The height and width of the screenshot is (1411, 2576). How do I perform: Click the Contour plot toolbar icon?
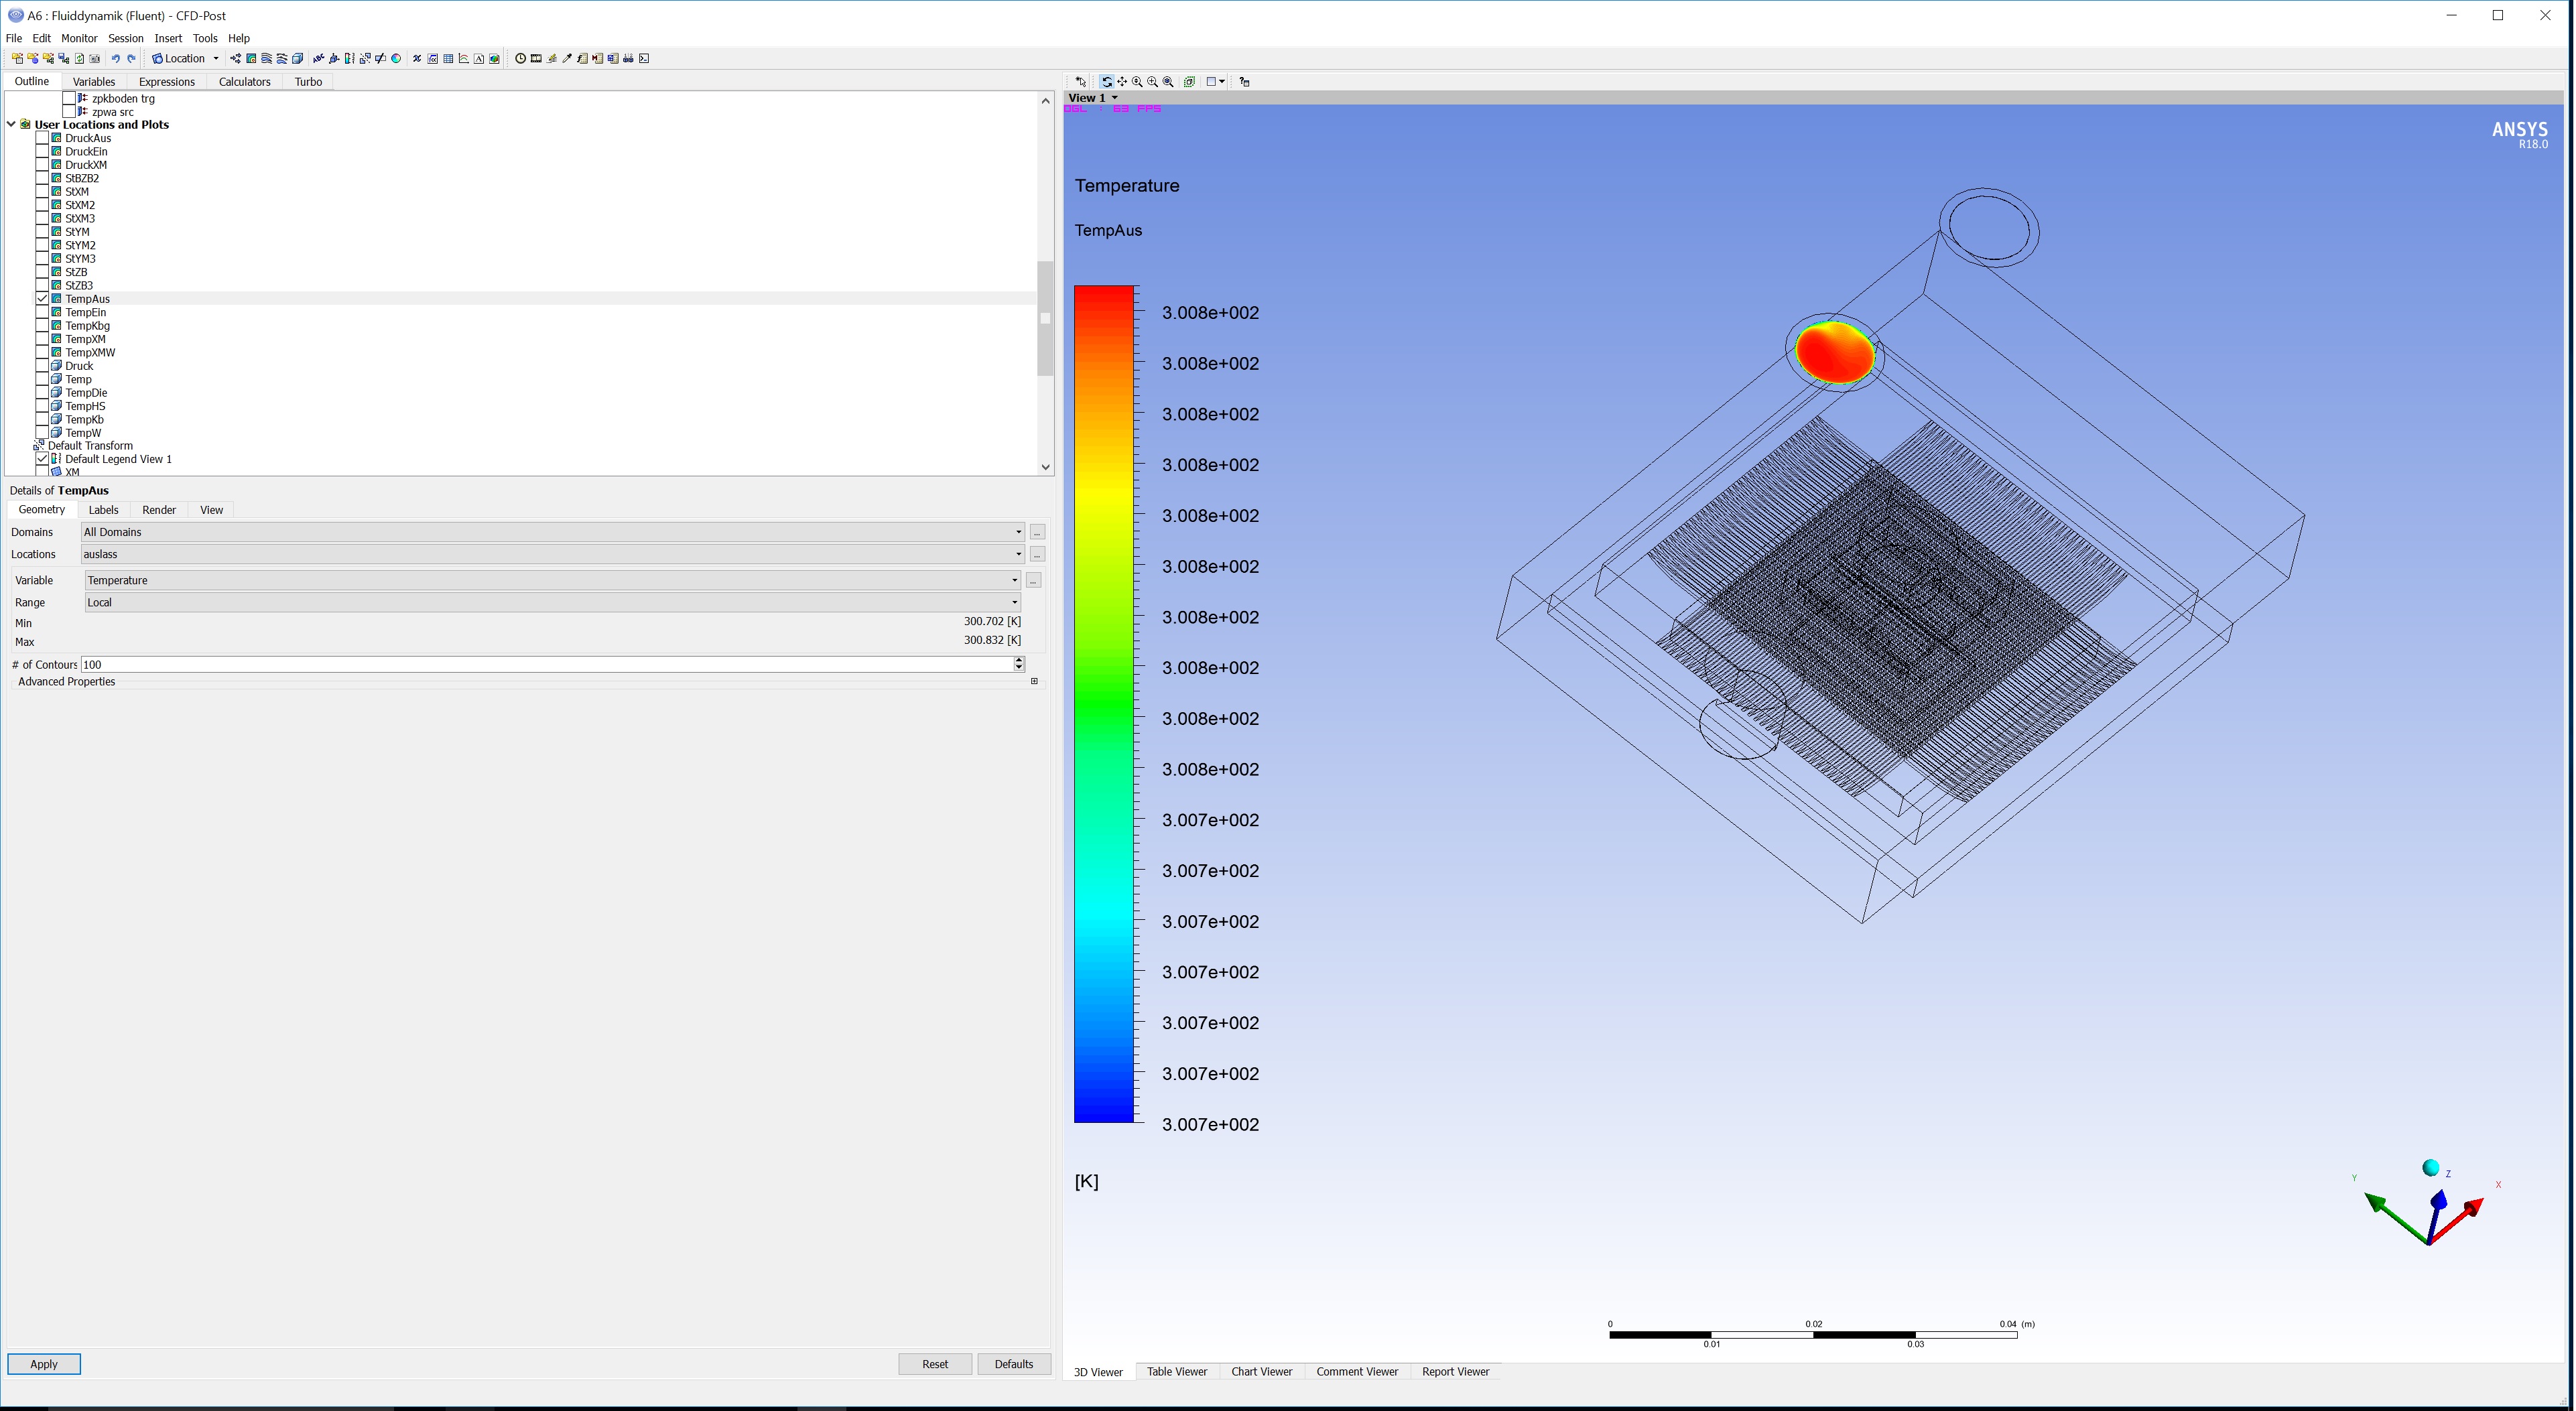[x=251, y=59]
